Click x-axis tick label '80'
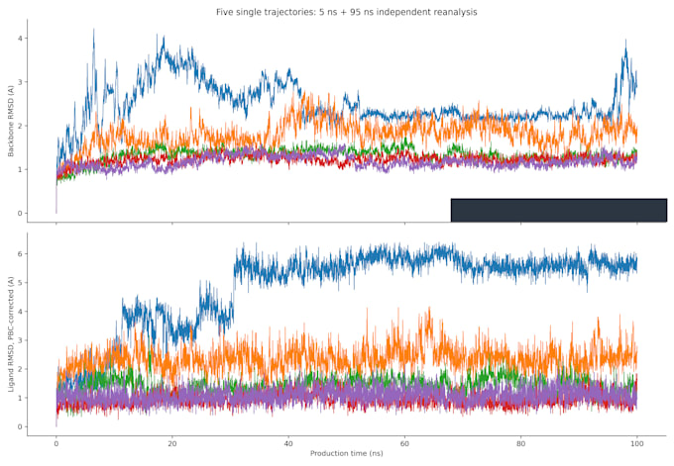 (520, 443)
